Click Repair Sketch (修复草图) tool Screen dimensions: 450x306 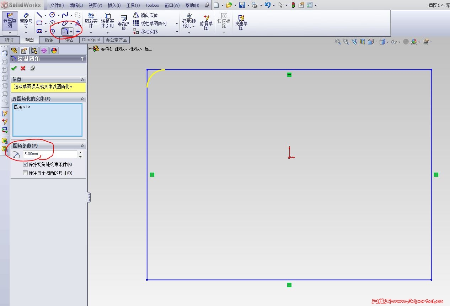tap(206, 22)
